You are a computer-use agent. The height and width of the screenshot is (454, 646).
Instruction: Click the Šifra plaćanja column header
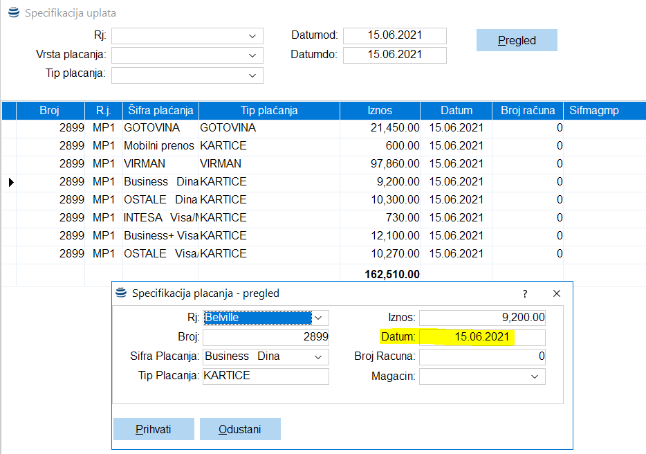(x=160, y=111)
